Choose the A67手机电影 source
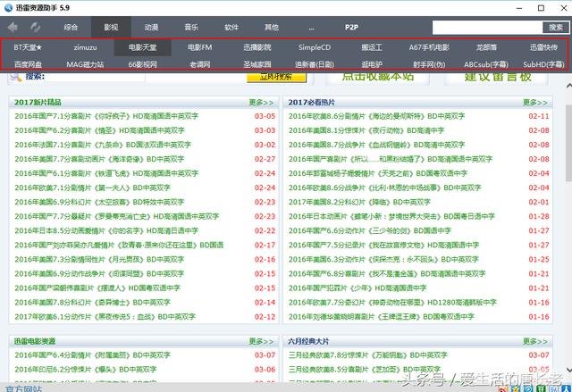The image size is (572, 392). point(429,47)
